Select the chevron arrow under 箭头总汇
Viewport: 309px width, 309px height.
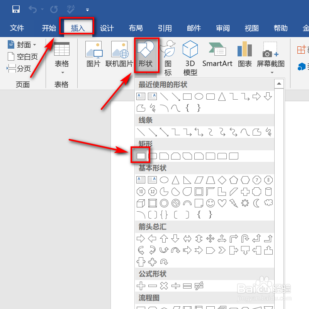click(222, 250)
